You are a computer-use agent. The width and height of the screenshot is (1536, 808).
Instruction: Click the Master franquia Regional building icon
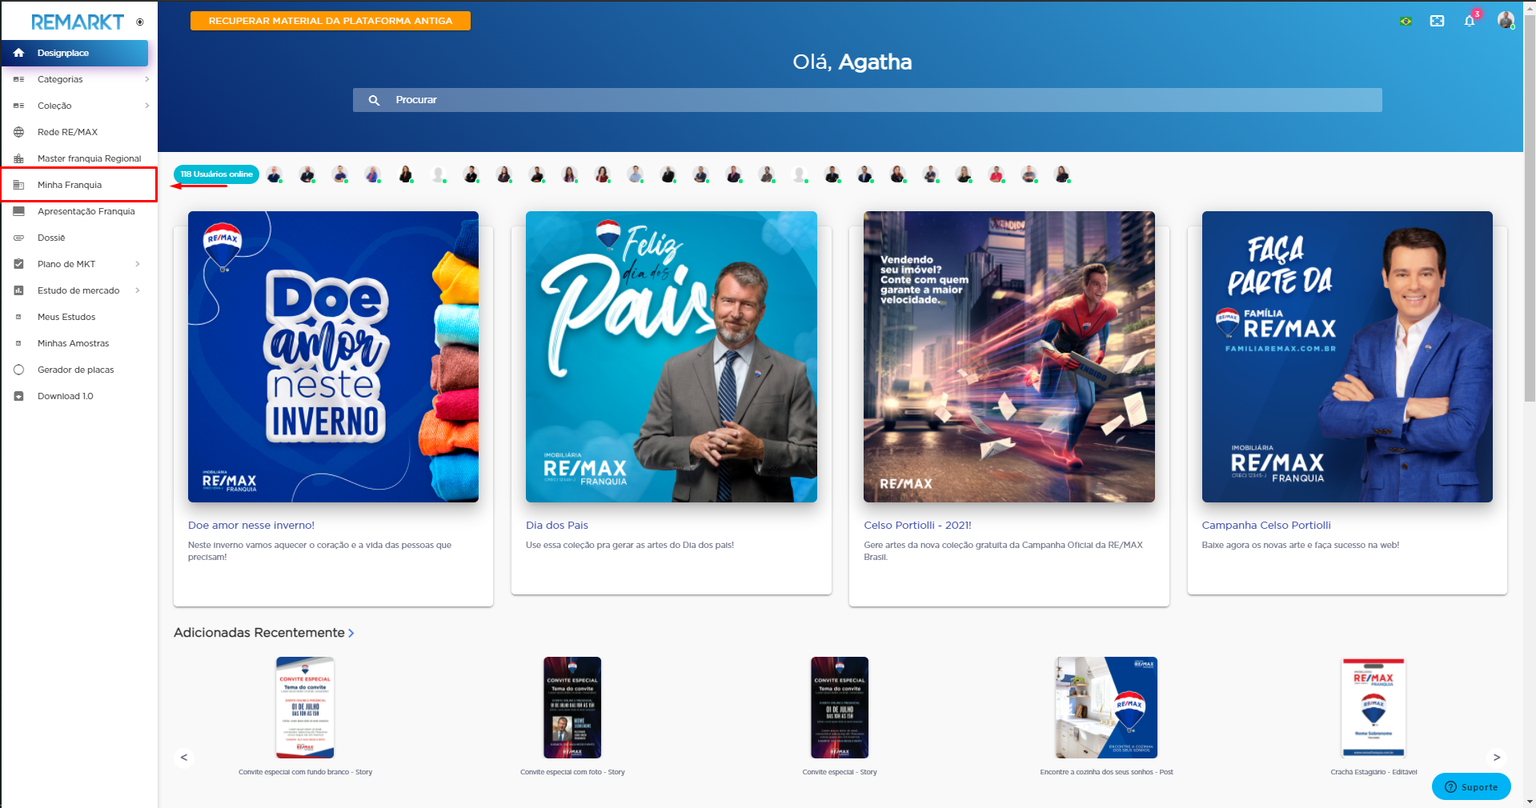point(18,158)
